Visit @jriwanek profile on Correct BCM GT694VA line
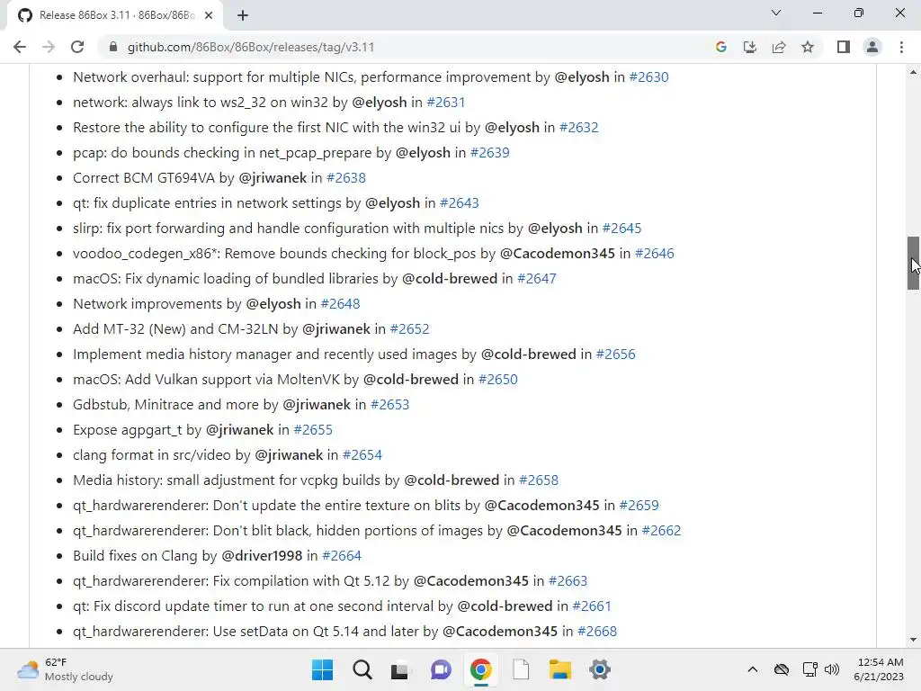The image size is (921, 691). click(273, 178)
